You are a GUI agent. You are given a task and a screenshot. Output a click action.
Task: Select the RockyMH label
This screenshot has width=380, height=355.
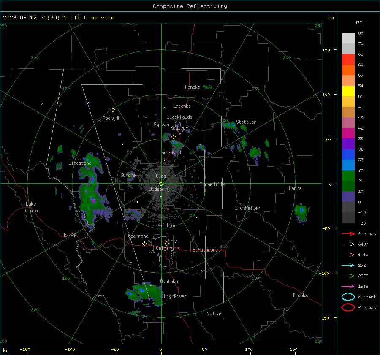click(111, 118)
